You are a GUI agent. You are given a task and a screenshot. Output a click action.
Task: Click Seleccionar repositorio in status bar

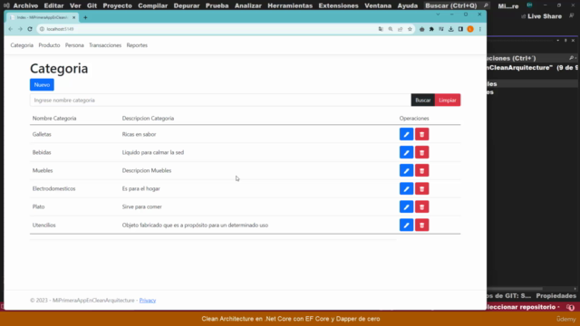[523, 307]
